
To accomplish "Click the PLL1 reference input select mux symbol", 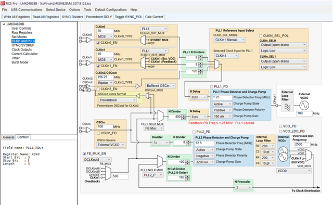I will coord(216,64).
